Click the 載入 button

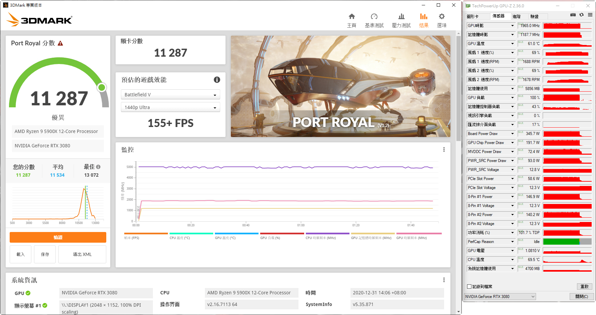(21, 254)
